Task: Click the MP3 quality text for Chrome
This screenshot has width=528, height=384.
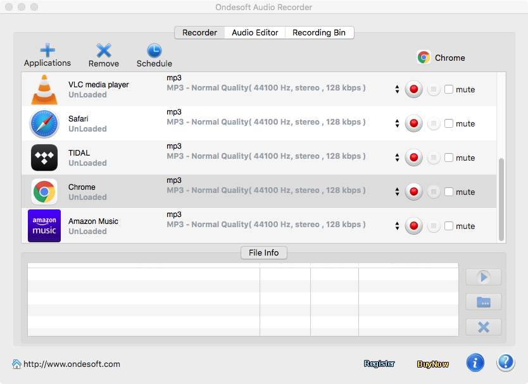Action: [266, 190]
